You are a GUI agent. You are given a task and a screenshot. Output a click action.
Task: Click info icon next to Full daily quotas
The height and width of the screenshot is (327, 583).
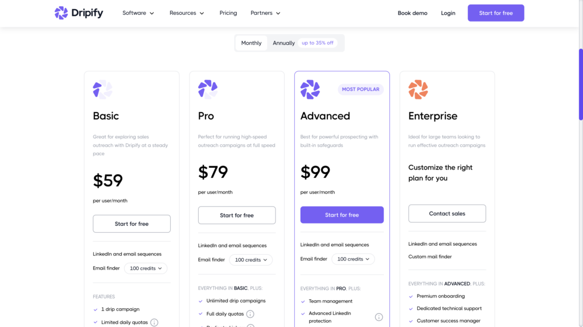[x=250, y=314]
